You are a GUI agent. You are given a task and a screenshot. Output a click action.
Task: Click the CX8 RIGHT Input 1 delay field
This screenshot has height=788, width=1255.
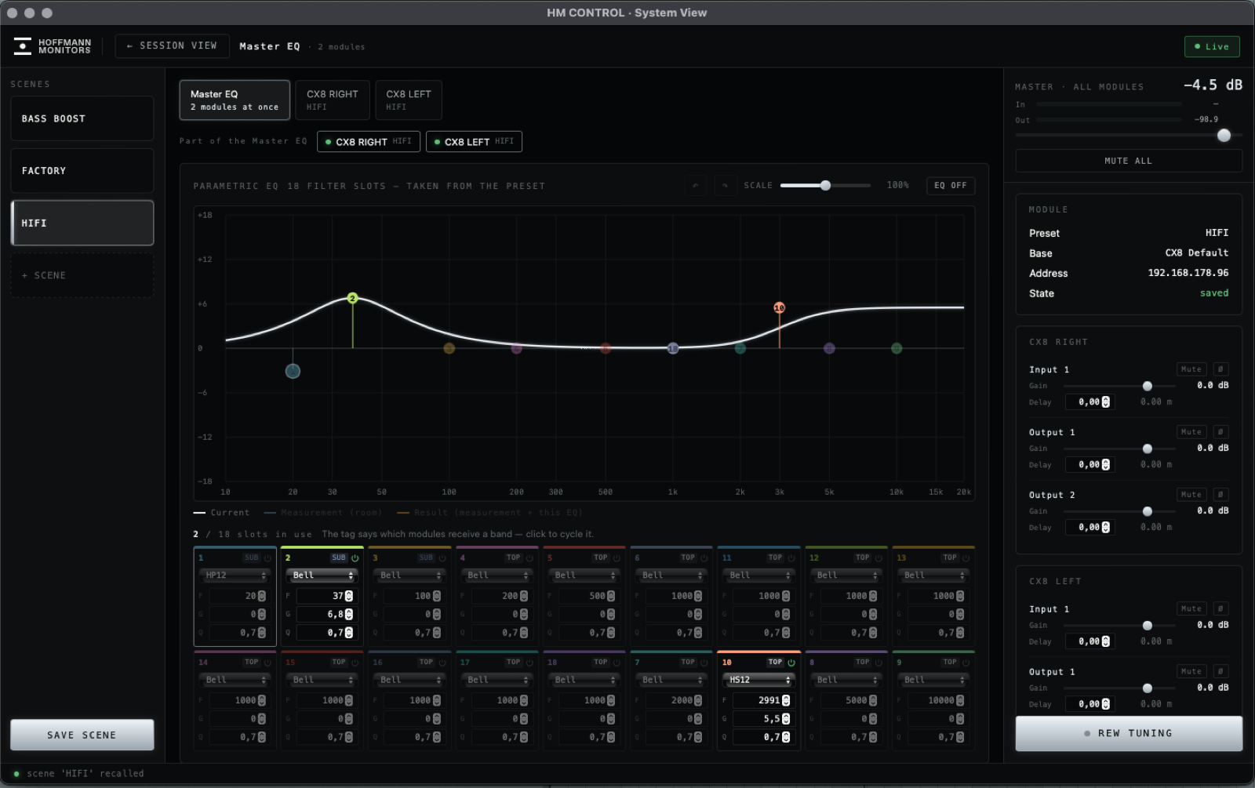[x=1089, y=402]
